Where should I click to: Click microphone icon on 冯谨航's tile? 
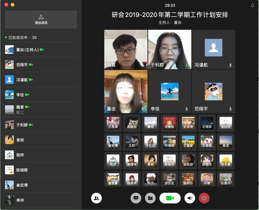(230, 65)
